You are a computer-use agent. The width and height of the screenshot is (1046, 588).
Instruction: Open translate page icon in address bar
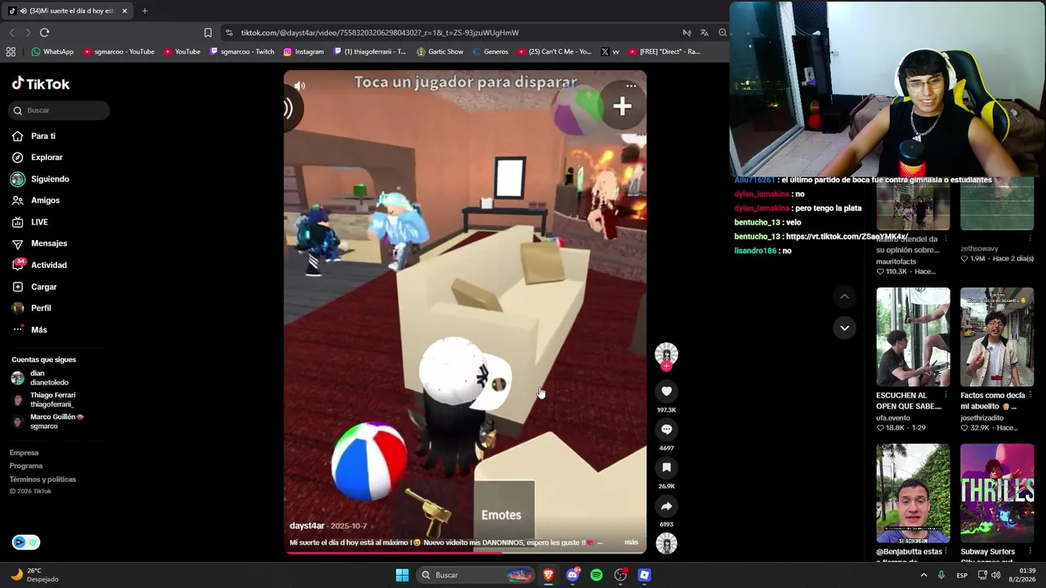pos(704,33)
